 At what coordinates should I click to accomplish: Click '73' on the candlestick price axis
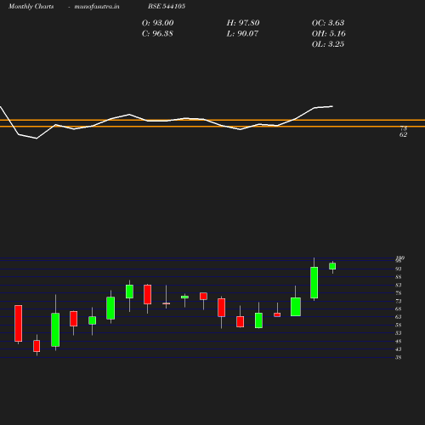pos(399,301)
